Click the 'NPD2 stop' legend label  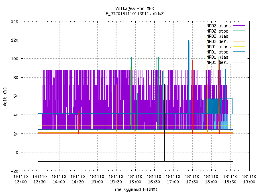pyautogui.click(x=217, y=31)
